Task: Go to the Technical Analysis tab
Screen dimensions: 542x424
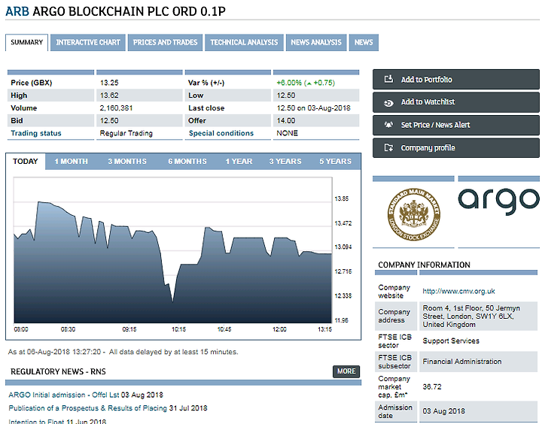Action: pyautogui.click(x=244, y=42)
